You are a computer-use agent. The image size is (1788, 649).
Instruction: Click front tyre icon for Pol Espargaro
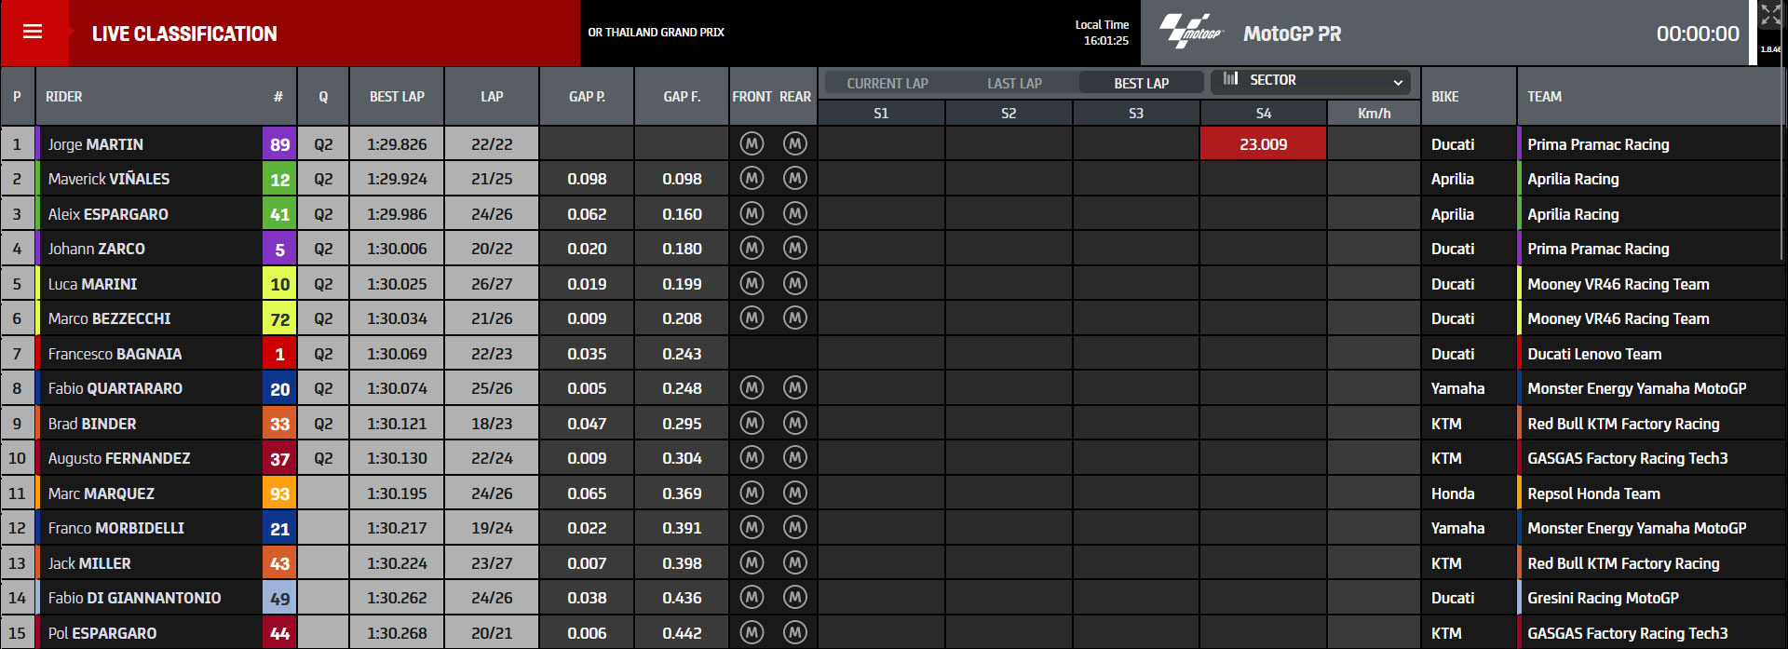point(752,632)
